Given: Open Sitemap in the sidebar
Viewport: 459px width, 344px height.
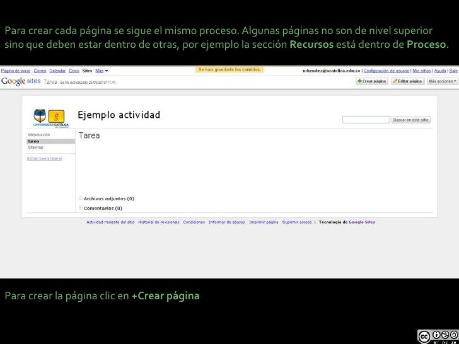Looking at the screenshot, I should click(x=35, y=147).
